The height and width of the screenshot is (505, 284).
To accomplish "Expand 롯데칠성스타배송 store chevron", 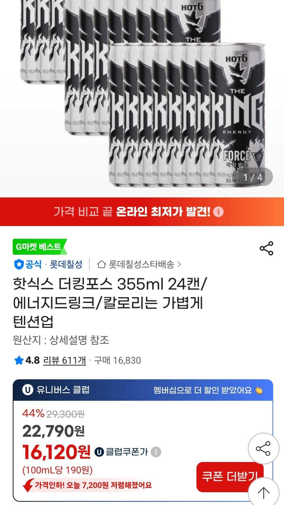I will click(x=179, y=264).
